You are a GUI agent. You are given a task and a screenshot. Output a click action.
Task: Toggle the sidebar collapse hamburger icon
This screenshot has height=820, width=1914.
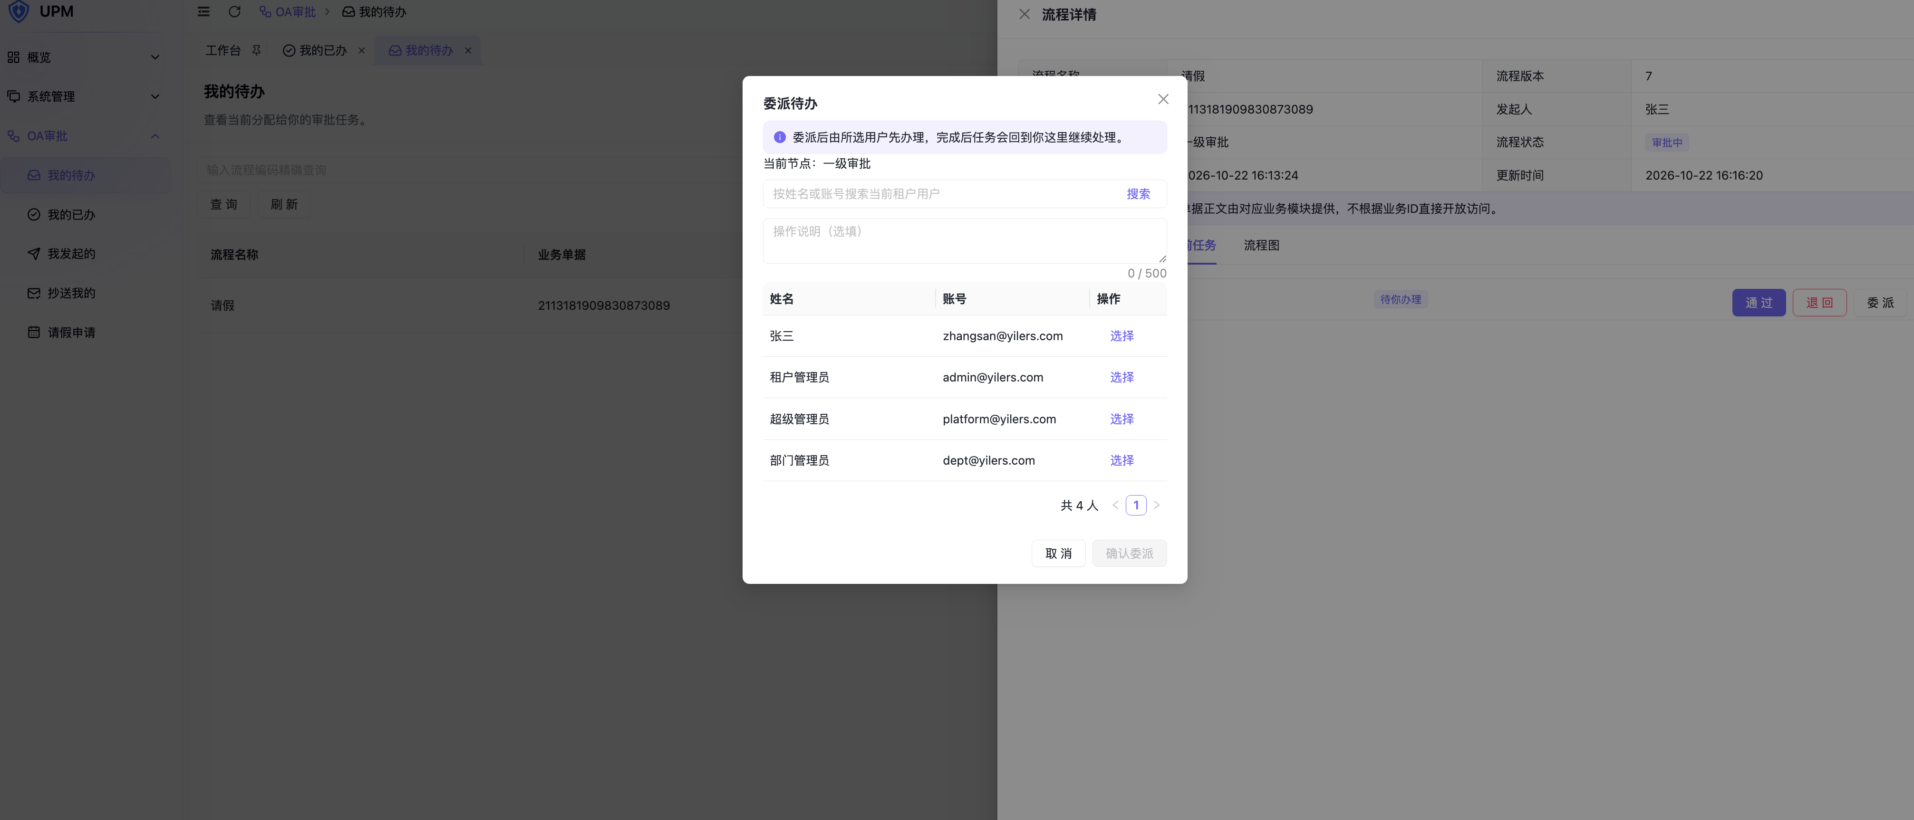click(x=203, y=12)
